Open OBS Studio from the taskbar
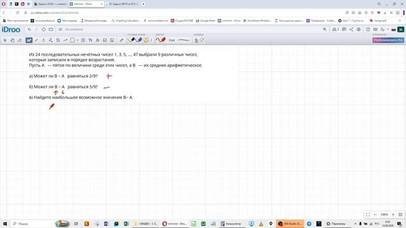Viewport: 406px width, 228px height. [x=290, y=224]
